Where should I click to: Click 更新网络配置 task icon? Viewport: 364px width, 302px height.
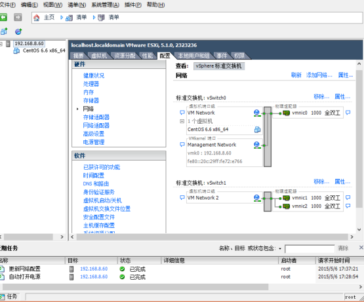(2, 269)
